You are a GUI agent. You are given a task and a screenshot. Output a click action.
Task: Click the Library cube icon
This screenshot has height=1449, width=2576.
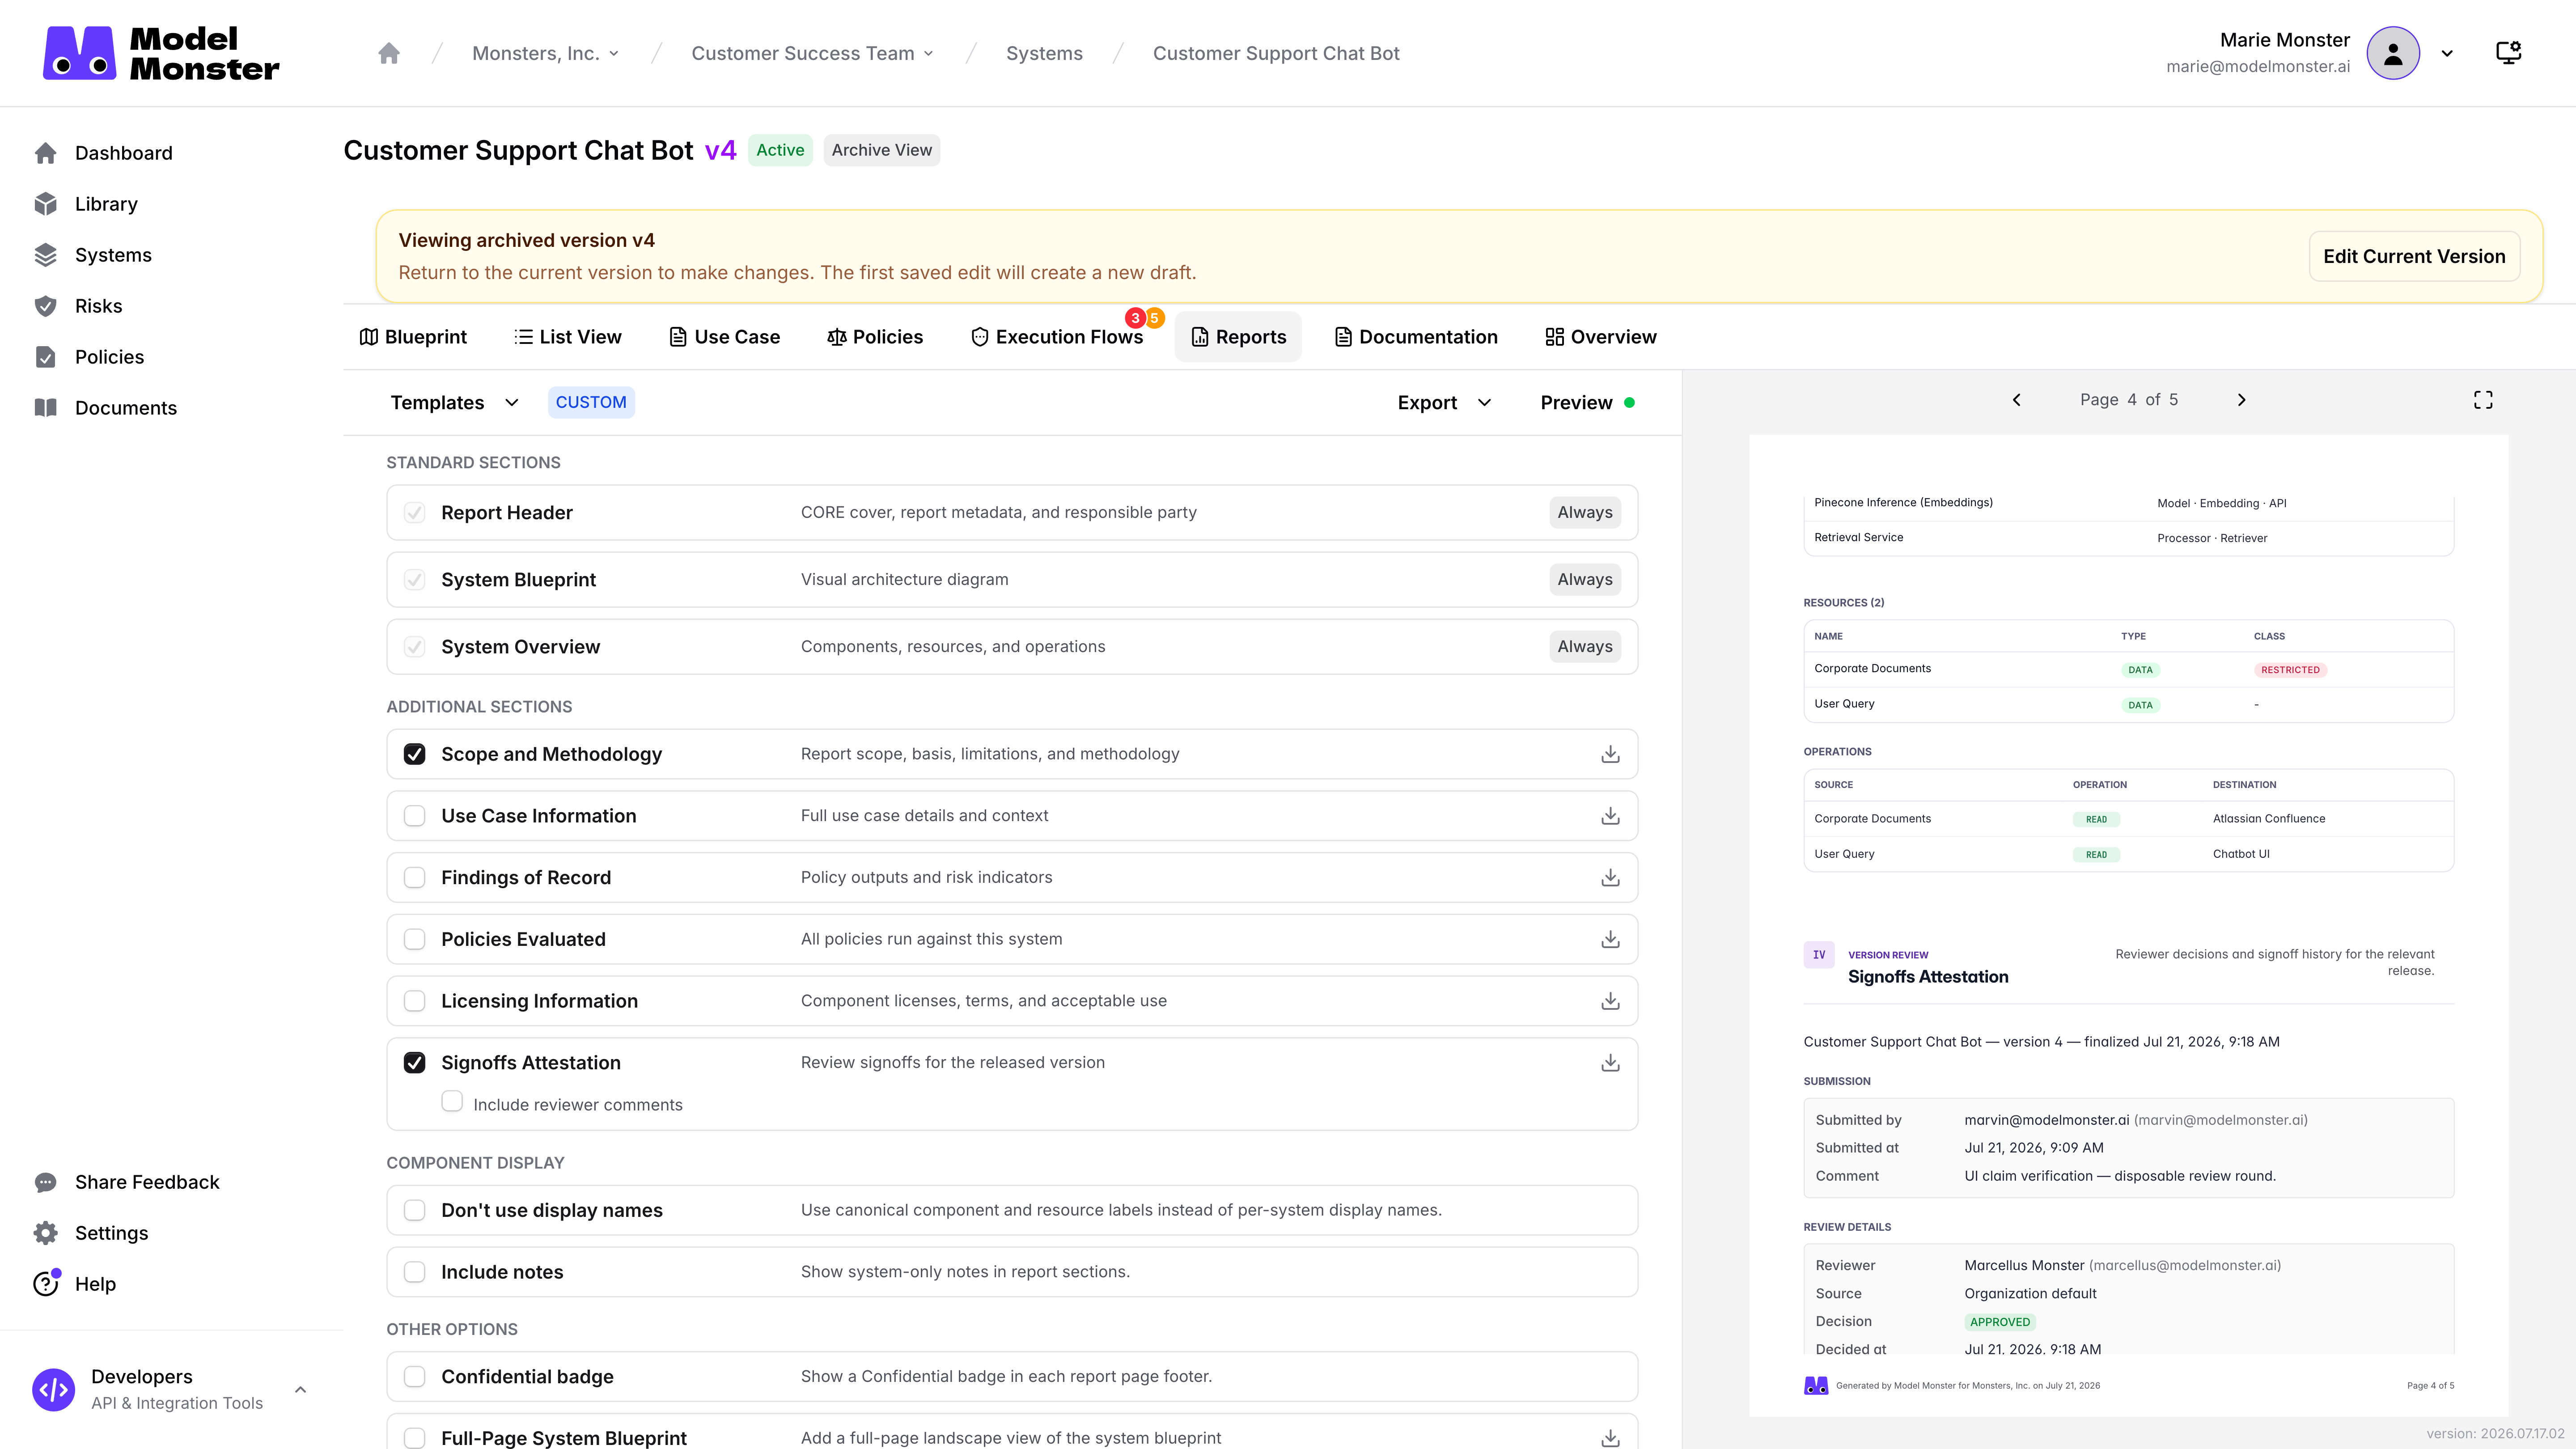(46, 204)
